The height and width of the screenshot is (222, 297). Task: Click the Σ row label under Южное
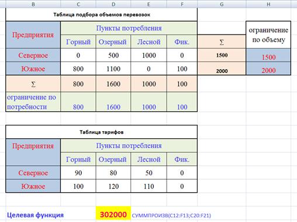(33, 84)
